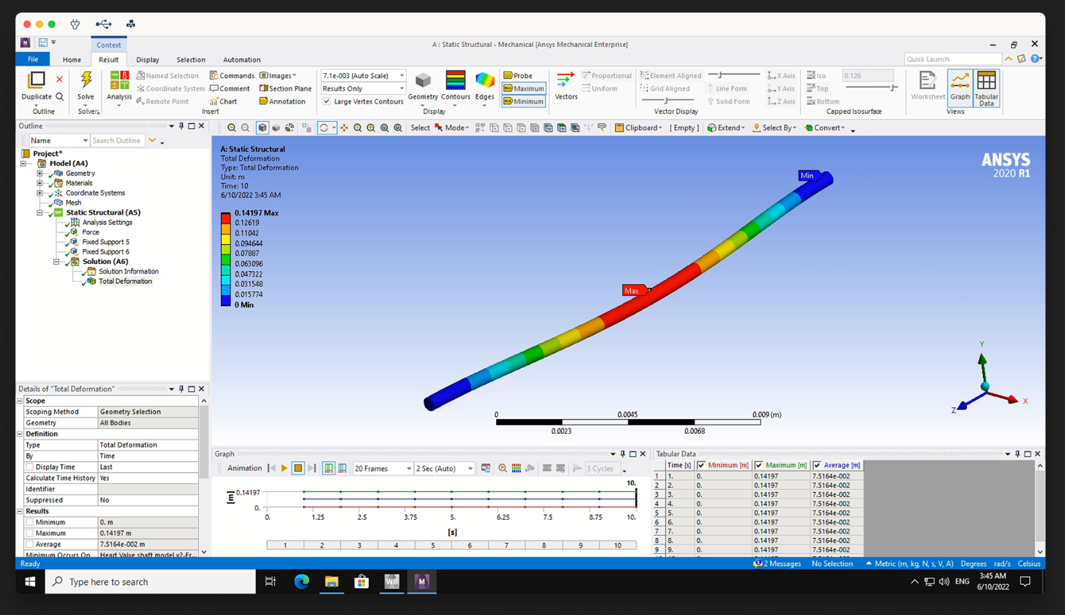Switch to the Automation ribbon tab
This screenshot has width=1065, height=615.
click(x=242, y=60)
